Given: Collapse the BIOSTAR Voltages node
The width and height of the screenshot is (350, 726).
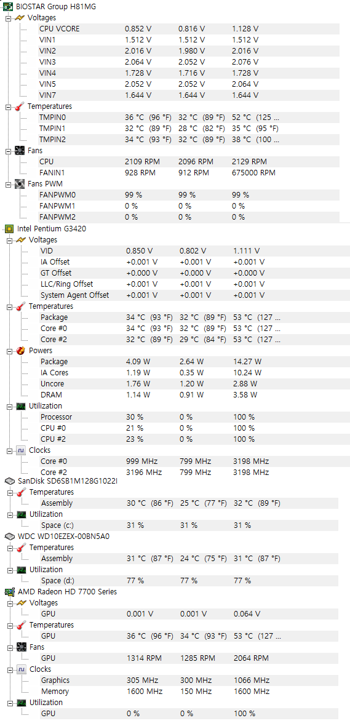Looking at the screenshot, I should click(x=8, y=18).
